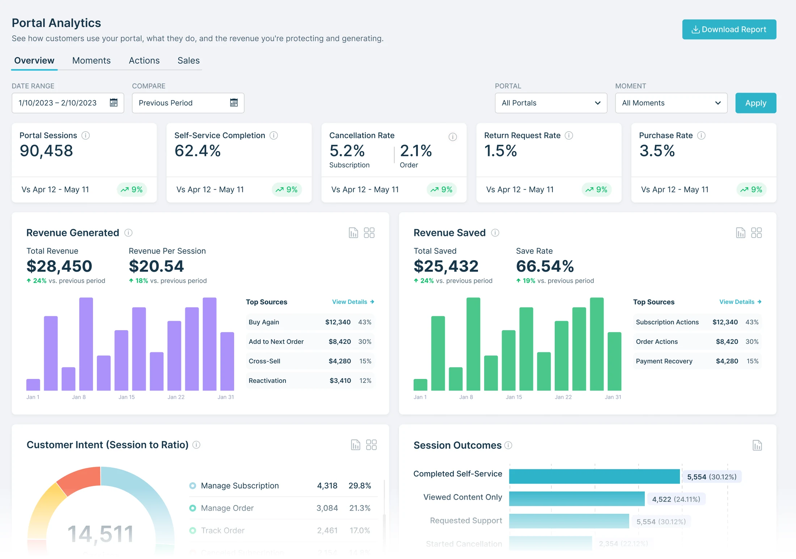Click the Self-Service Completion info icon

coord(274,135)
